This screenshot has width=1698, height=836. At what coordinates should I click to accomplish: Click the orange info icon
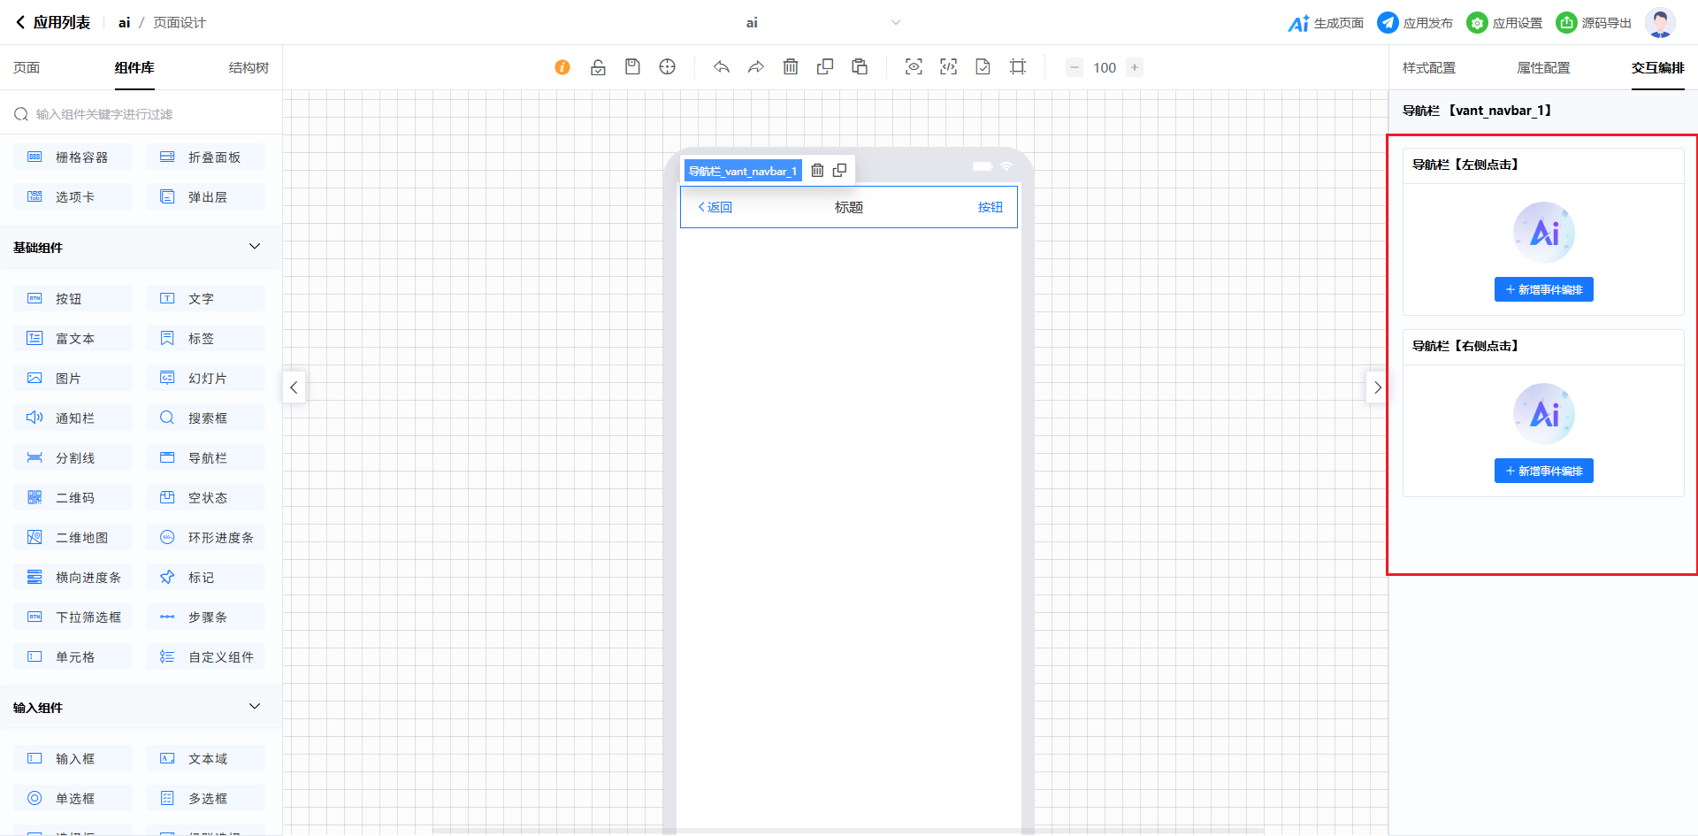click(562, 67)
